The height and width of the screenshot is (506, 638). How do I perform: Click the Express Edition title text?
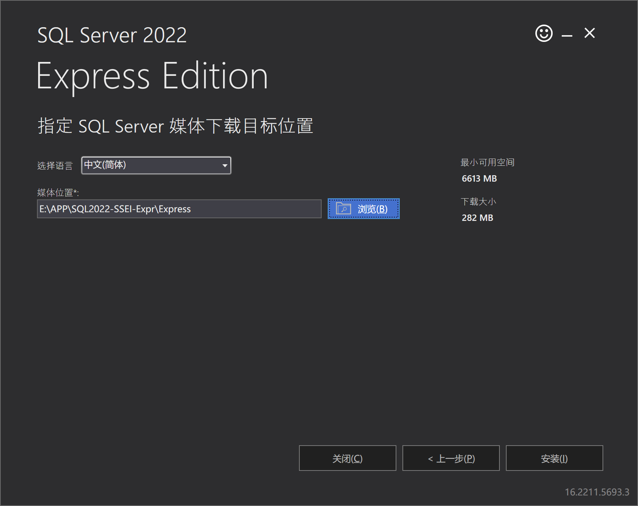152,77
